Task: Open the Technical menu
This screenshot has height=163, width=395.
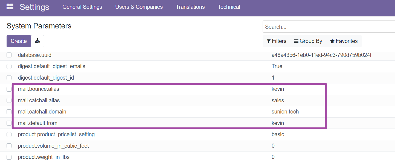Action: point(229,7)
